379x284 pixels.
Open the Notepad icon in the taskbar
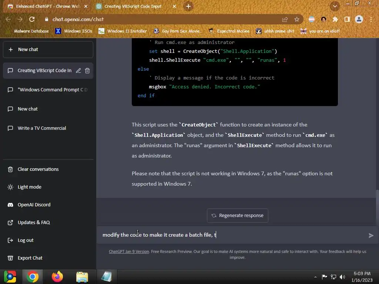pos(107,277)
